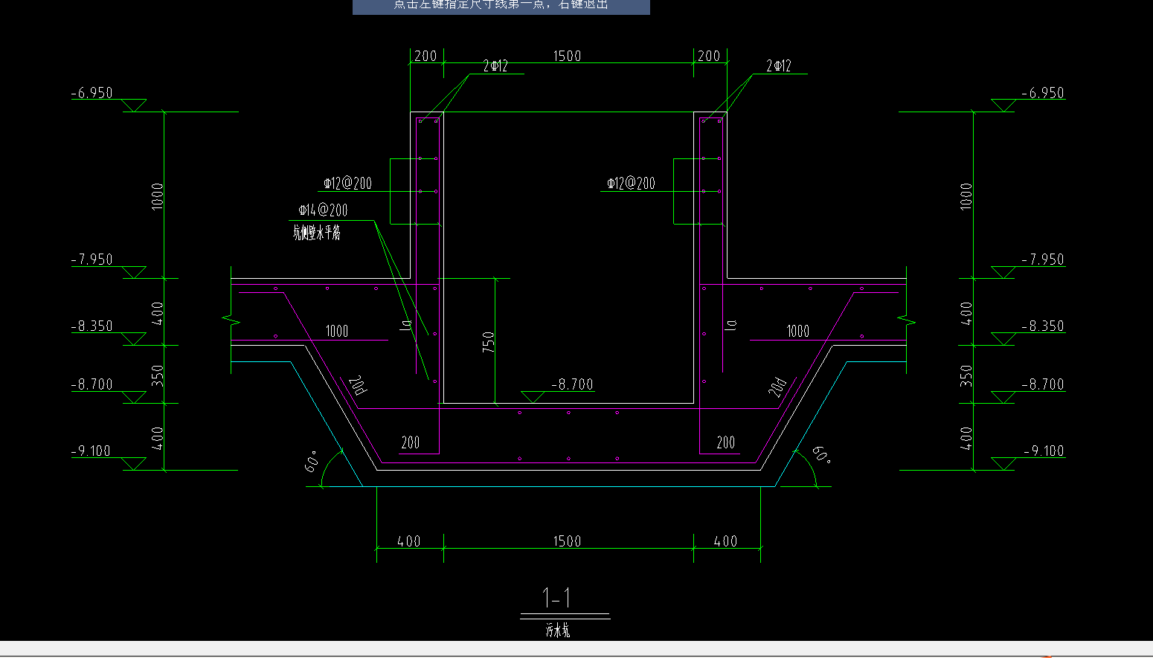Click the "坑侧壁水平筋" label

[317, 233]
